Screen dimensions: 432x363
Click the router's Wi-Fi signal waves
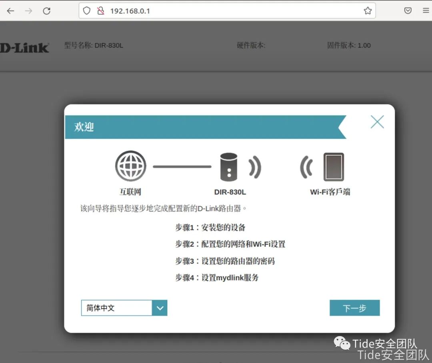tap(255, 167)
